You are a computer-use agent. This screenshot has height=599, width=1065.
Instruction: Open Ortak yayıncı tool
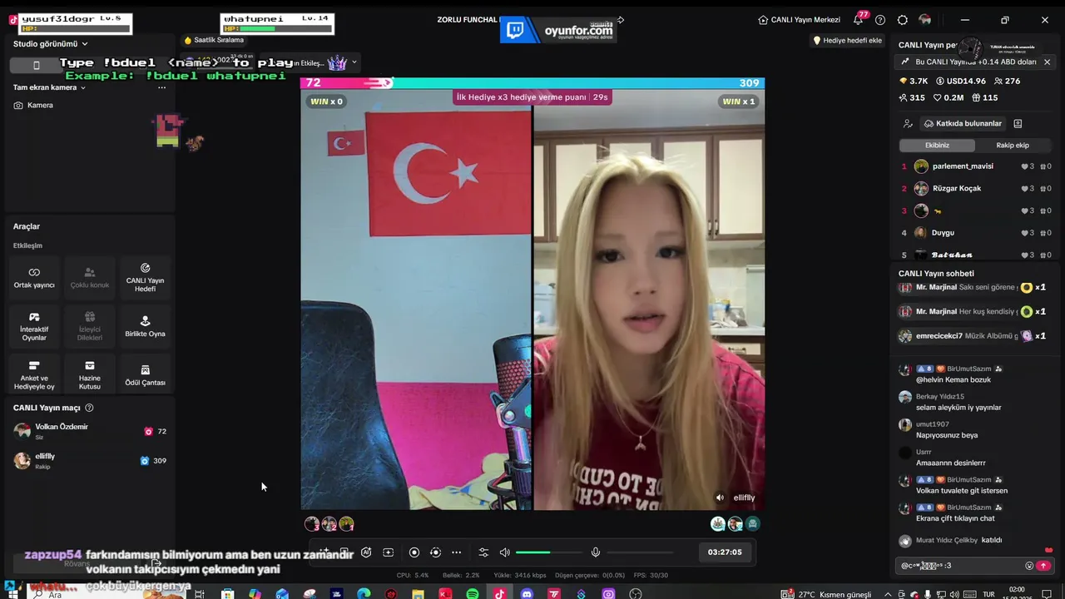pyautogui.click(x=34, y=278)
